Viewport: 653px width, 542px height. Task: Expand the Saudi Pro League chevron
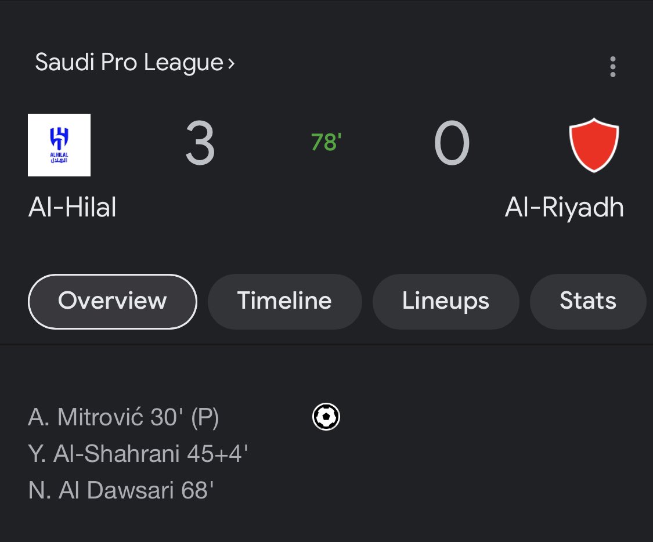[231, 63]
